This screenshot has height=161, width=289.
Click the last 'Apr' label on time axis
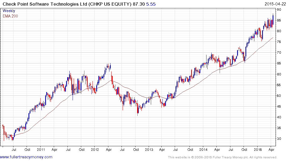[271, 149]
